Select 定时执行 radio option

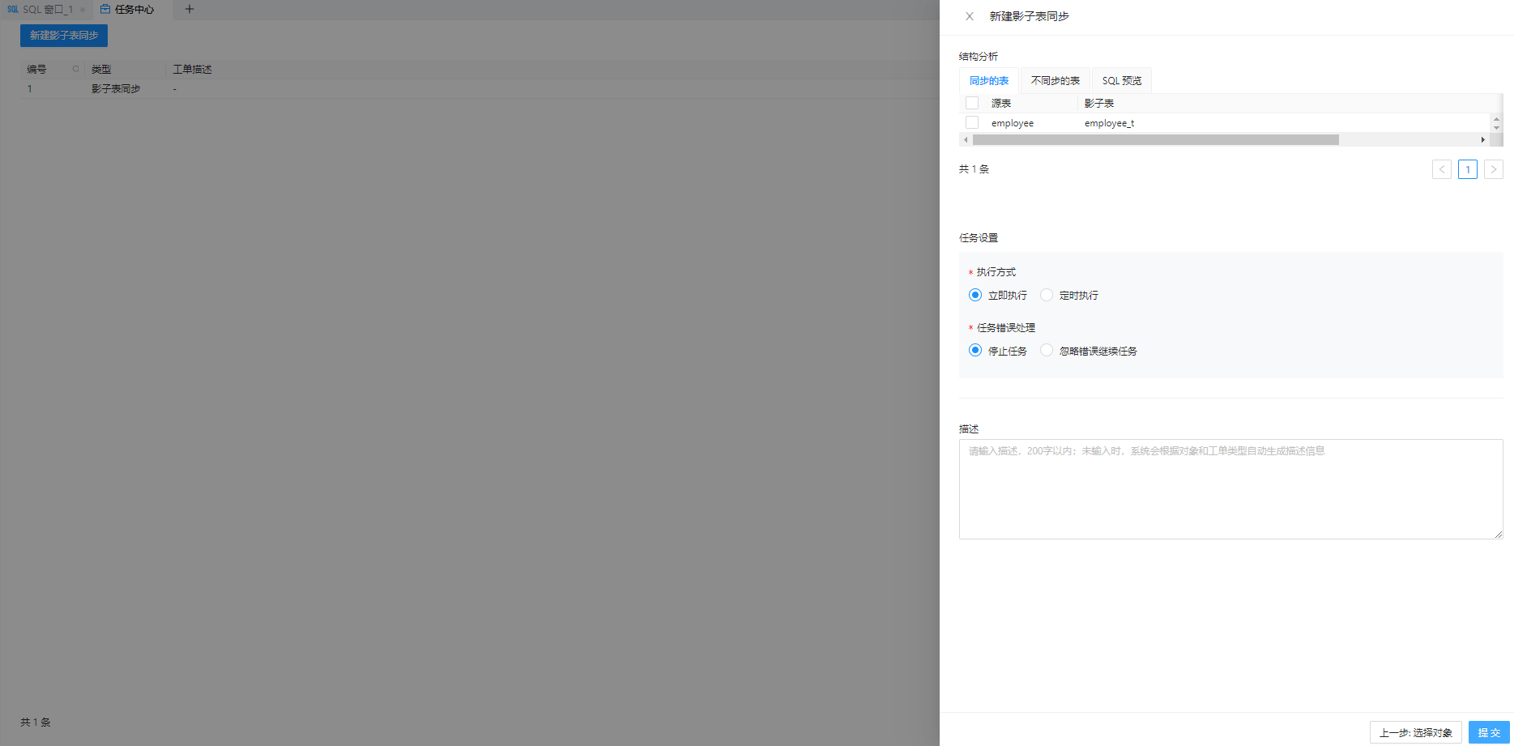pyautogui.click(x=1047, y=295)
